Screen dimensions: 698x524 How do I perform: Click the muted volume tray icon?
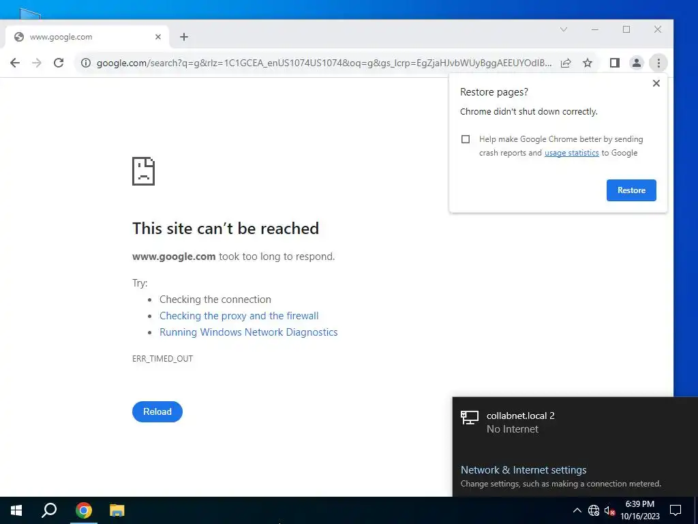[610, 510]
